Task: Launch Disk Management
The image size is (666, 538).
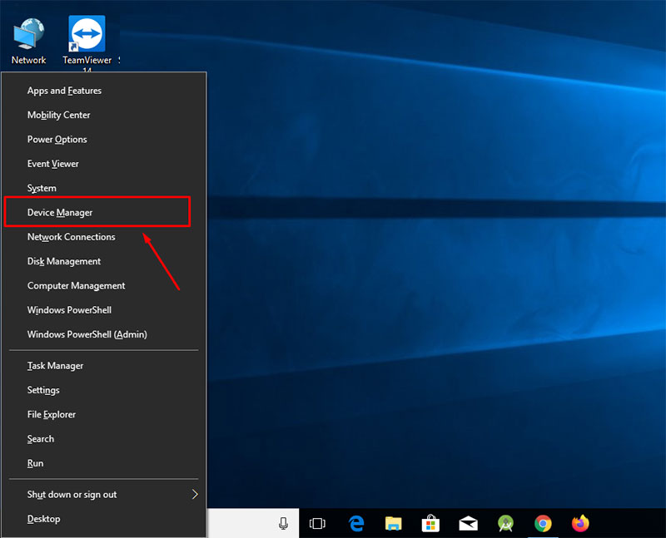Action: (103, 261)
